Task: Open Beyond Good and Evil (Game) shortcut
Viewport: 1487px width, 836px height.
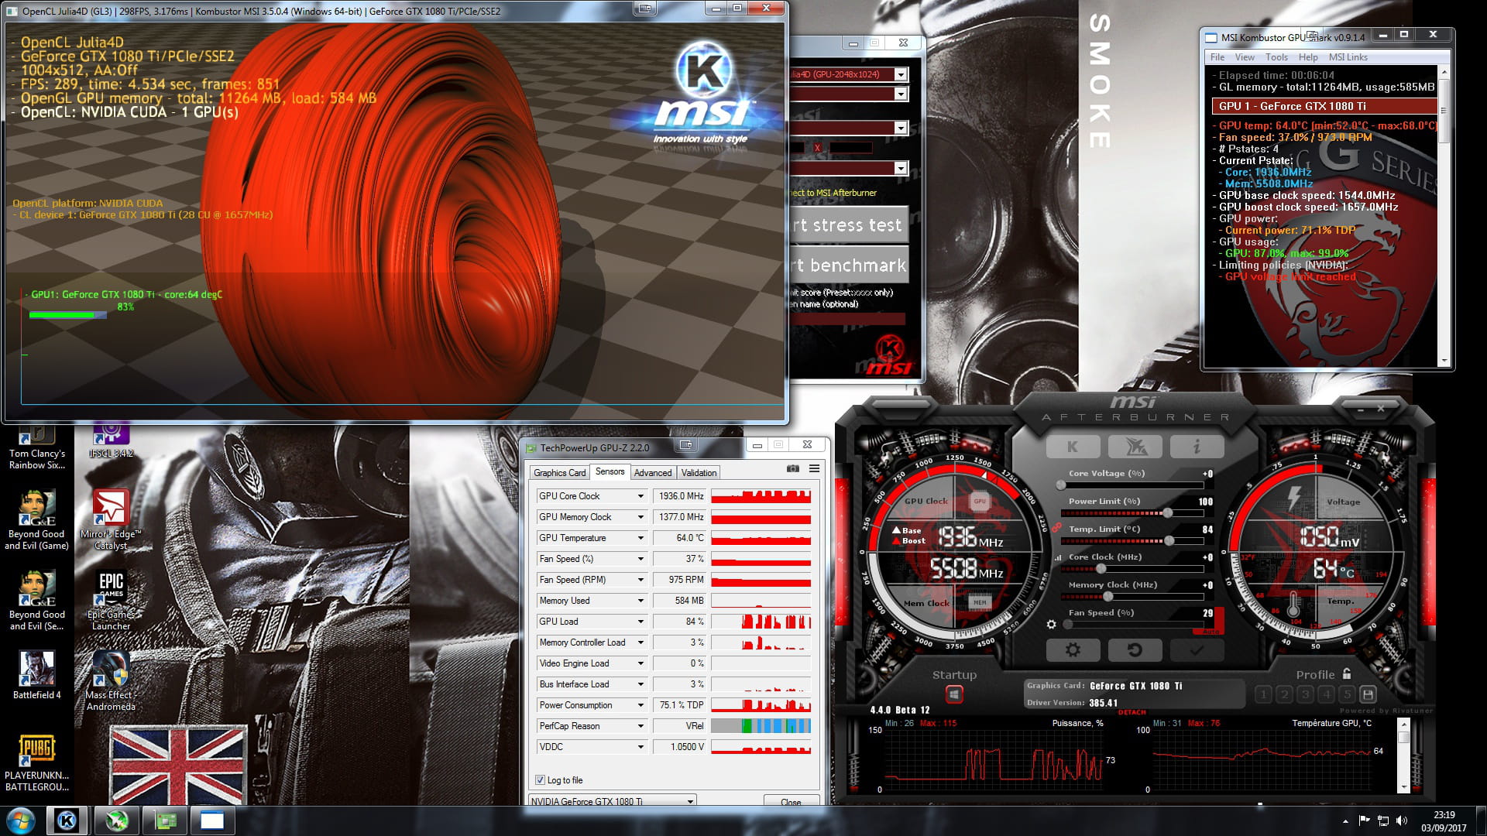Action: (36, 520)
